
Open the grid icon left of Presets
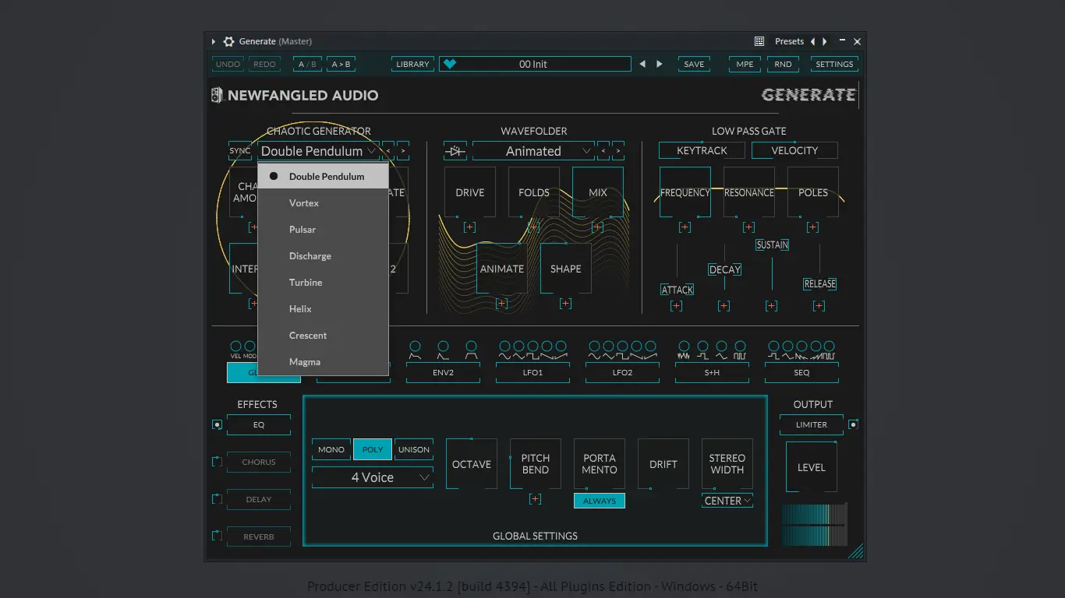pyautogui.click(x=759, y=41)
